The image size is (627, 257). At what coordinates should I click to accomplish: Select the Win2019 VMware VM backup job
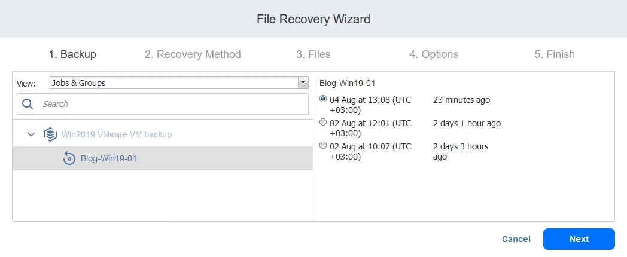117,134
